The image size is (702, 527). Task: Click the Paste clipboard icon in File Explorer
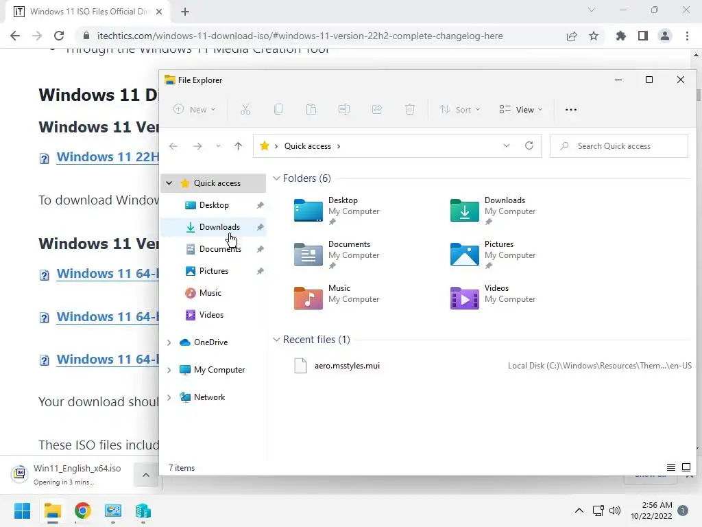point(311,109)
